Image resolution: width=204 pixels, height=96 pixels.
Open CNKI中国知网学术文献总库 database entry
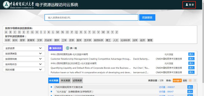click(x=69, y=87)
